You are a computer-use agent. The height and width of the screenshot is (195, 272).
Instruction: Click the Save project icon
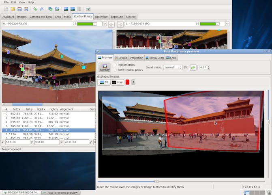[19, 9]
